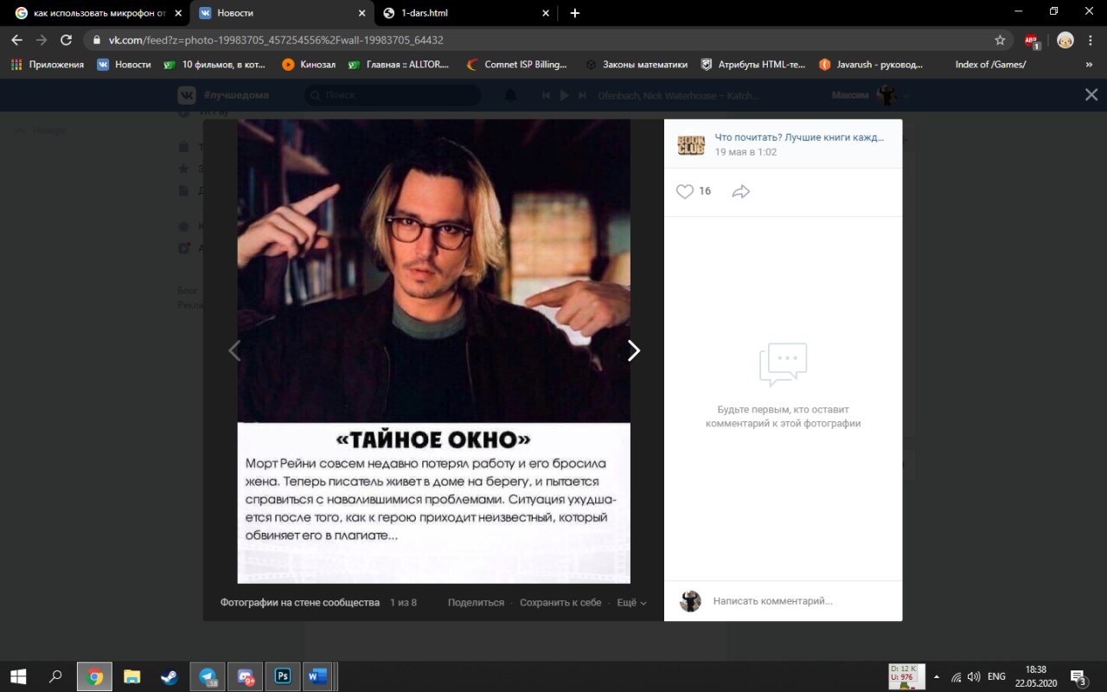Viewport: 1107px width, 692px height.
Task: Open the network connection tray icon
Action: click(x=957, y=676)
